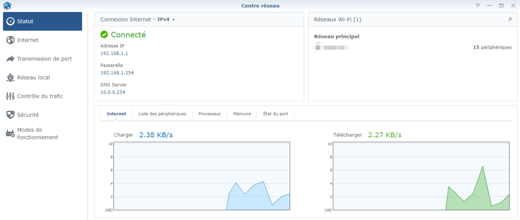Expand the Wi-Fi networks panel arrow

click(x=510, y=20)
